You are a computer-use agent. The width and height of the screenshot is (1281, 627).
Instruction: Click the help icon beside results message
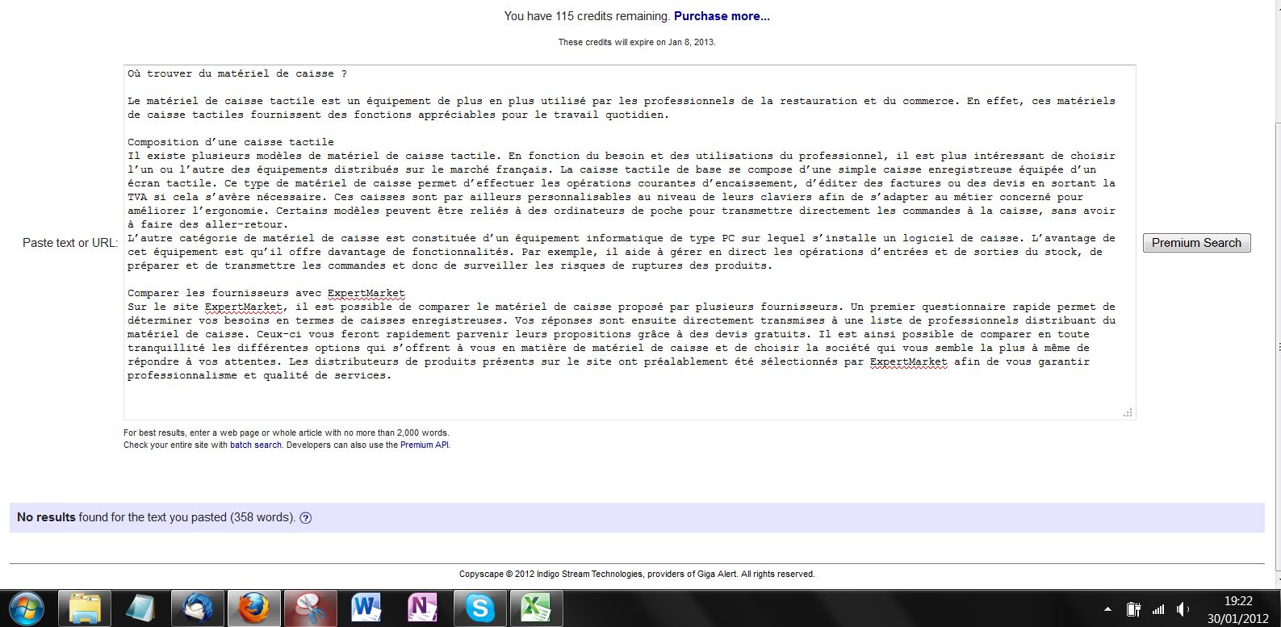pyautogui.click(x=305, y=518)
